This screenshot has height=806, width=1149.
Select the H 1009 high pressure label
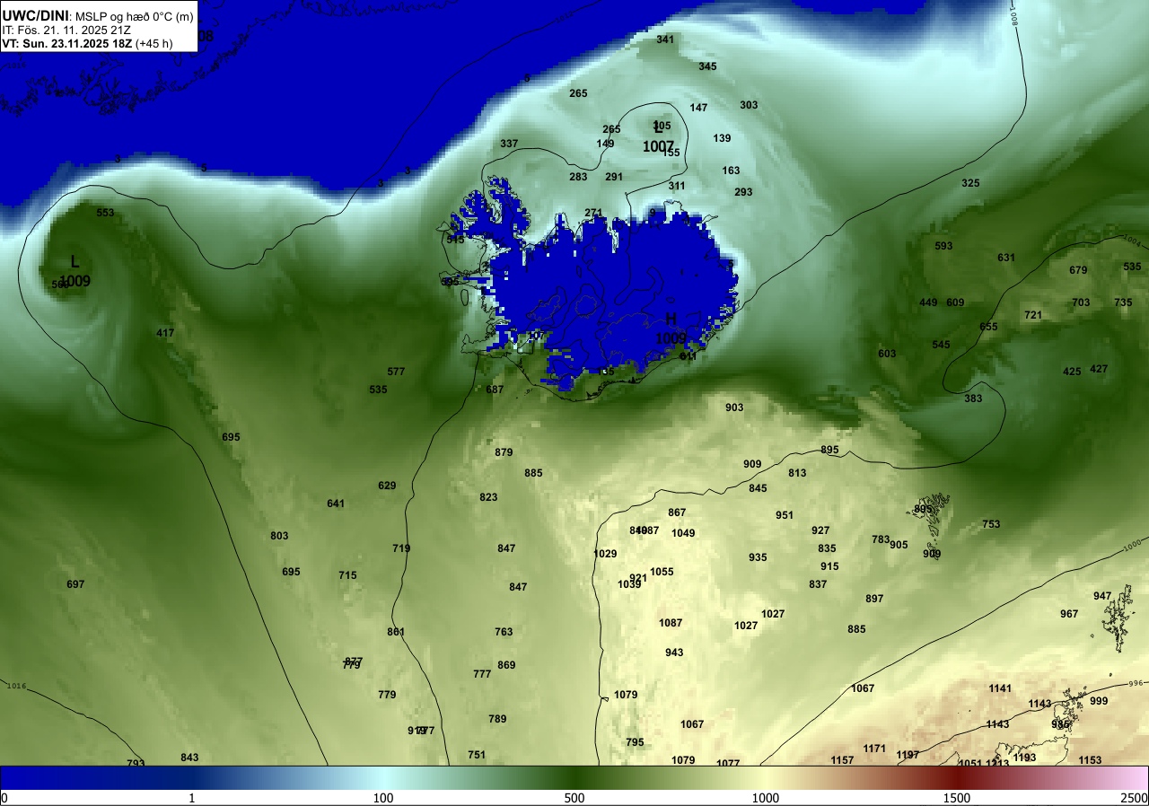point(671,329)
